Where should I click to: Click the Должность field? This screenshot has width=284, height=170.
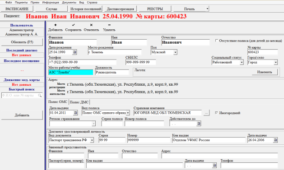(112, 72)
